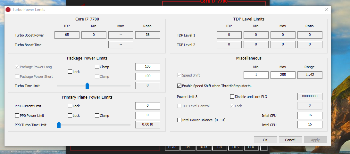The width and height of the screenshot is (350, 154).
Task: Click the Turbo Boost Time value box
Action: (121, 45)
